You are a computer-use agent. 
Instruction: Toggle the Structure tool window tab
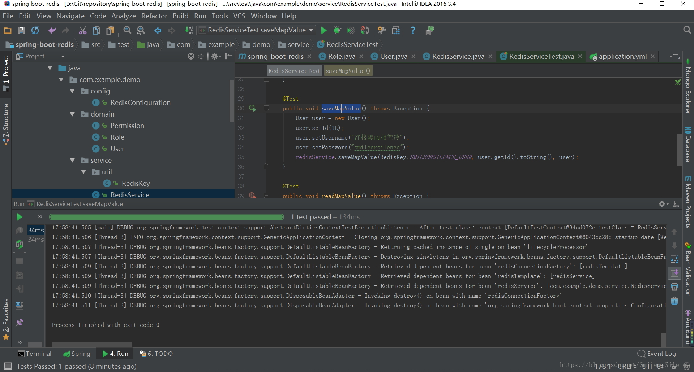tap(6, 124)
